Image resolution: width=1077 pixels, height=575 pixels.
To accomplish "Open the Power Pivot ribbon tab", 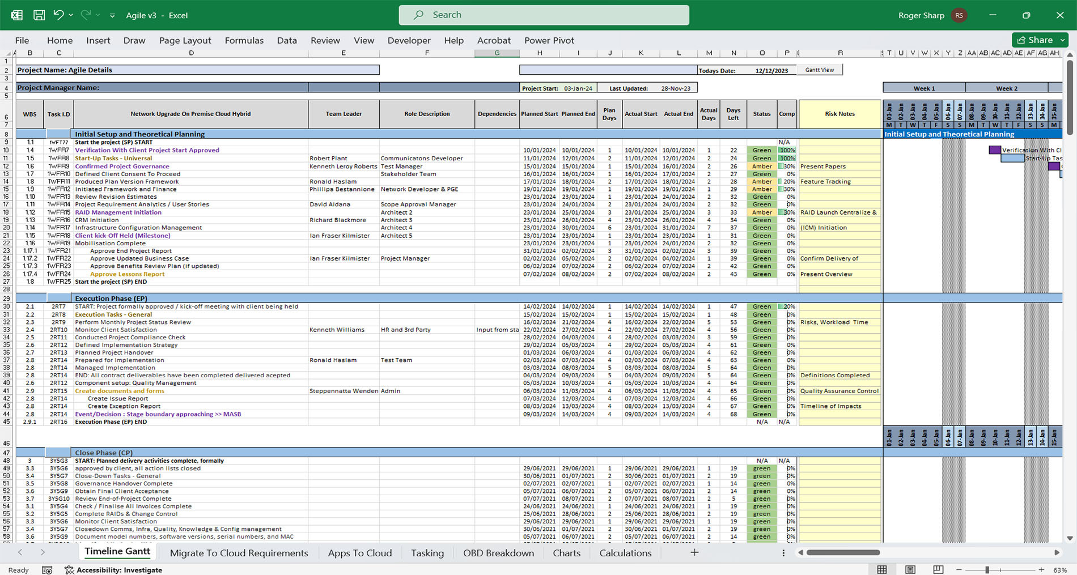I will pos(549,40).
